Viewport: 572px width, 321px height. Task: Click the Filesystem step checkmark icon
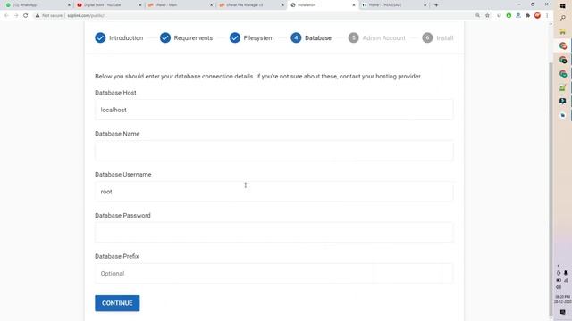(x=235, y=37)
